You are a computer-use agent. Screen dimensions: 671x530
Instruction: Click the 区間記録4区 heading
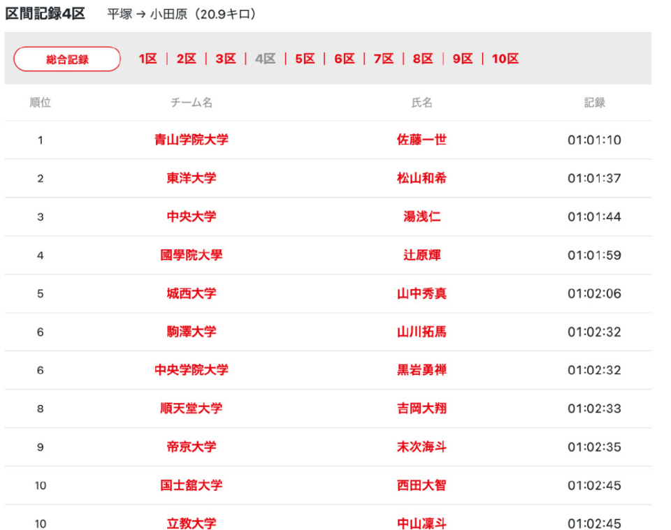click(45, 14)
